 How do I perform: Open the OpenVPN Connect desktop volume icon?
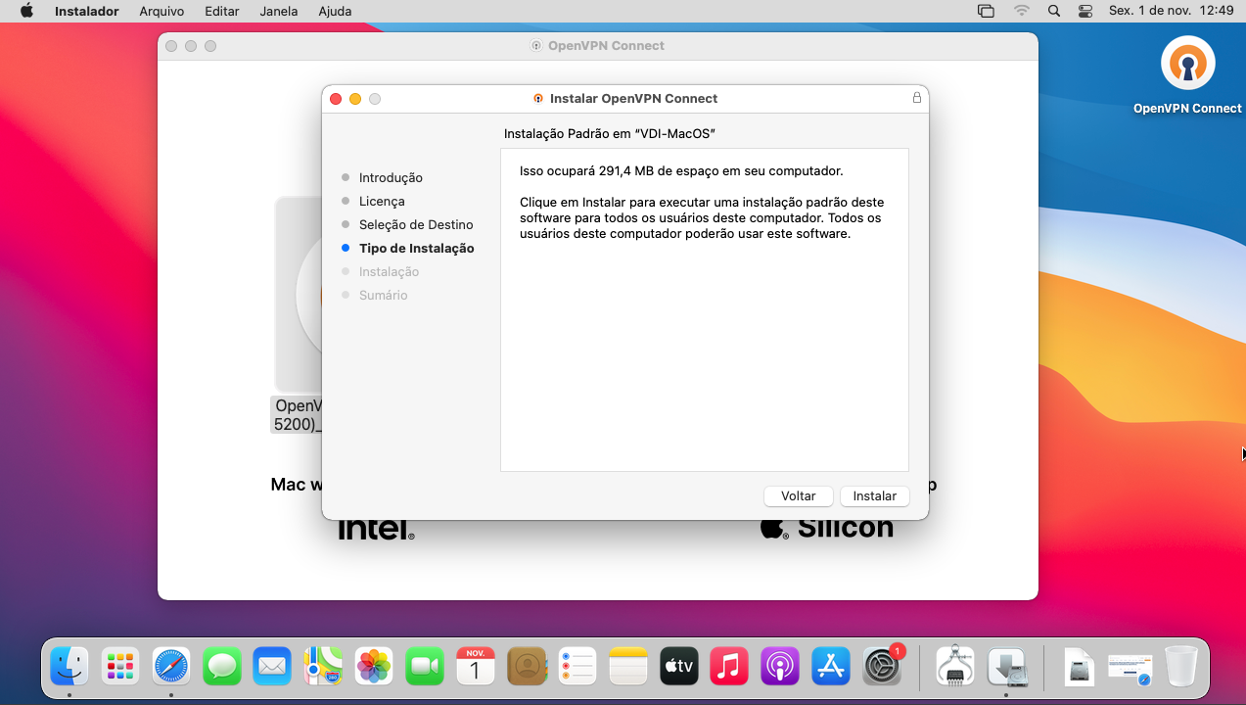tap(1187, 64)
